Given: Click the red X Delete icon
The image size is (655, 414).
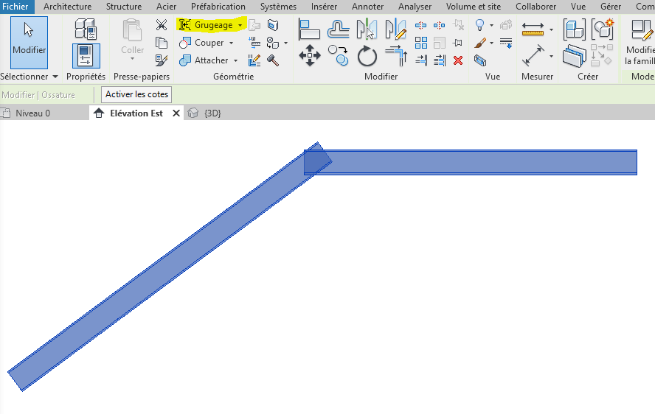Looking at the screenshot, I should tap(458, 60).
